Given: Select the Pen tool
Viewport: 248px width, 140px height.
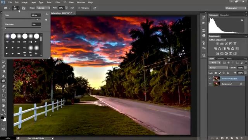Looking at the screenshot, I should tap(3, 86).
